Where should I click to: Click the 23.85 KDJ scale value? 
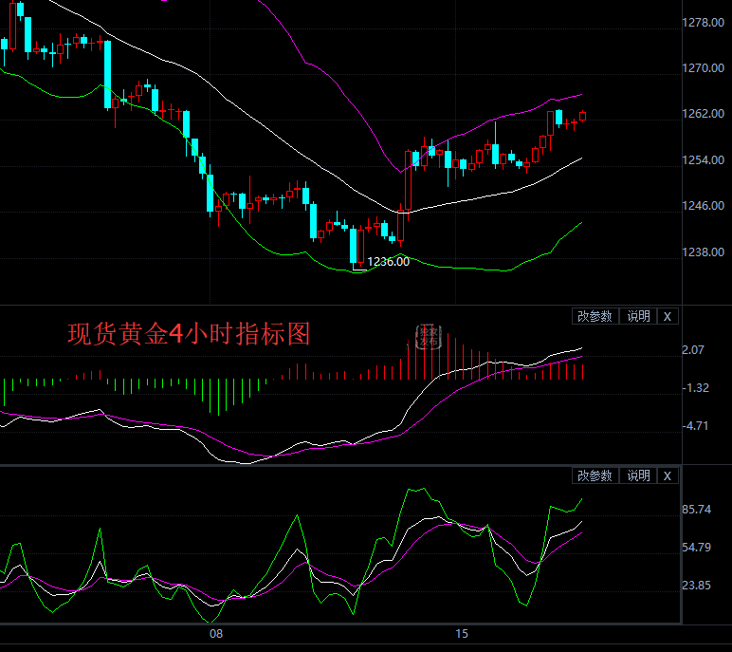(696, 586)
